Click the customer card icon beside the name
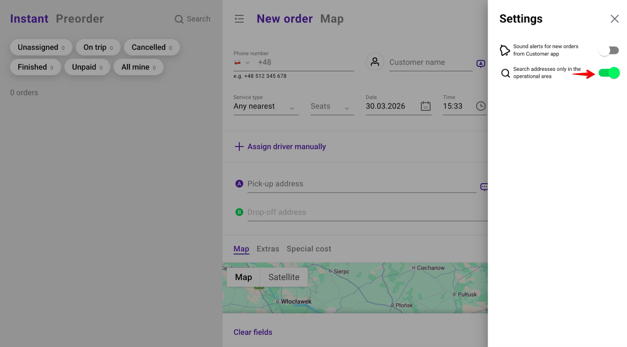627x347 pixels. pos(481,64)
